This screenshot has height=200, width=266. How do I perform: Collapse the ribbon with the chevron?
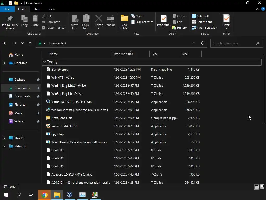[257, 9]
